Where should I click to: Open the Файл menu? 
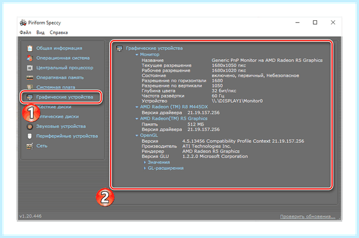point(25,32)
